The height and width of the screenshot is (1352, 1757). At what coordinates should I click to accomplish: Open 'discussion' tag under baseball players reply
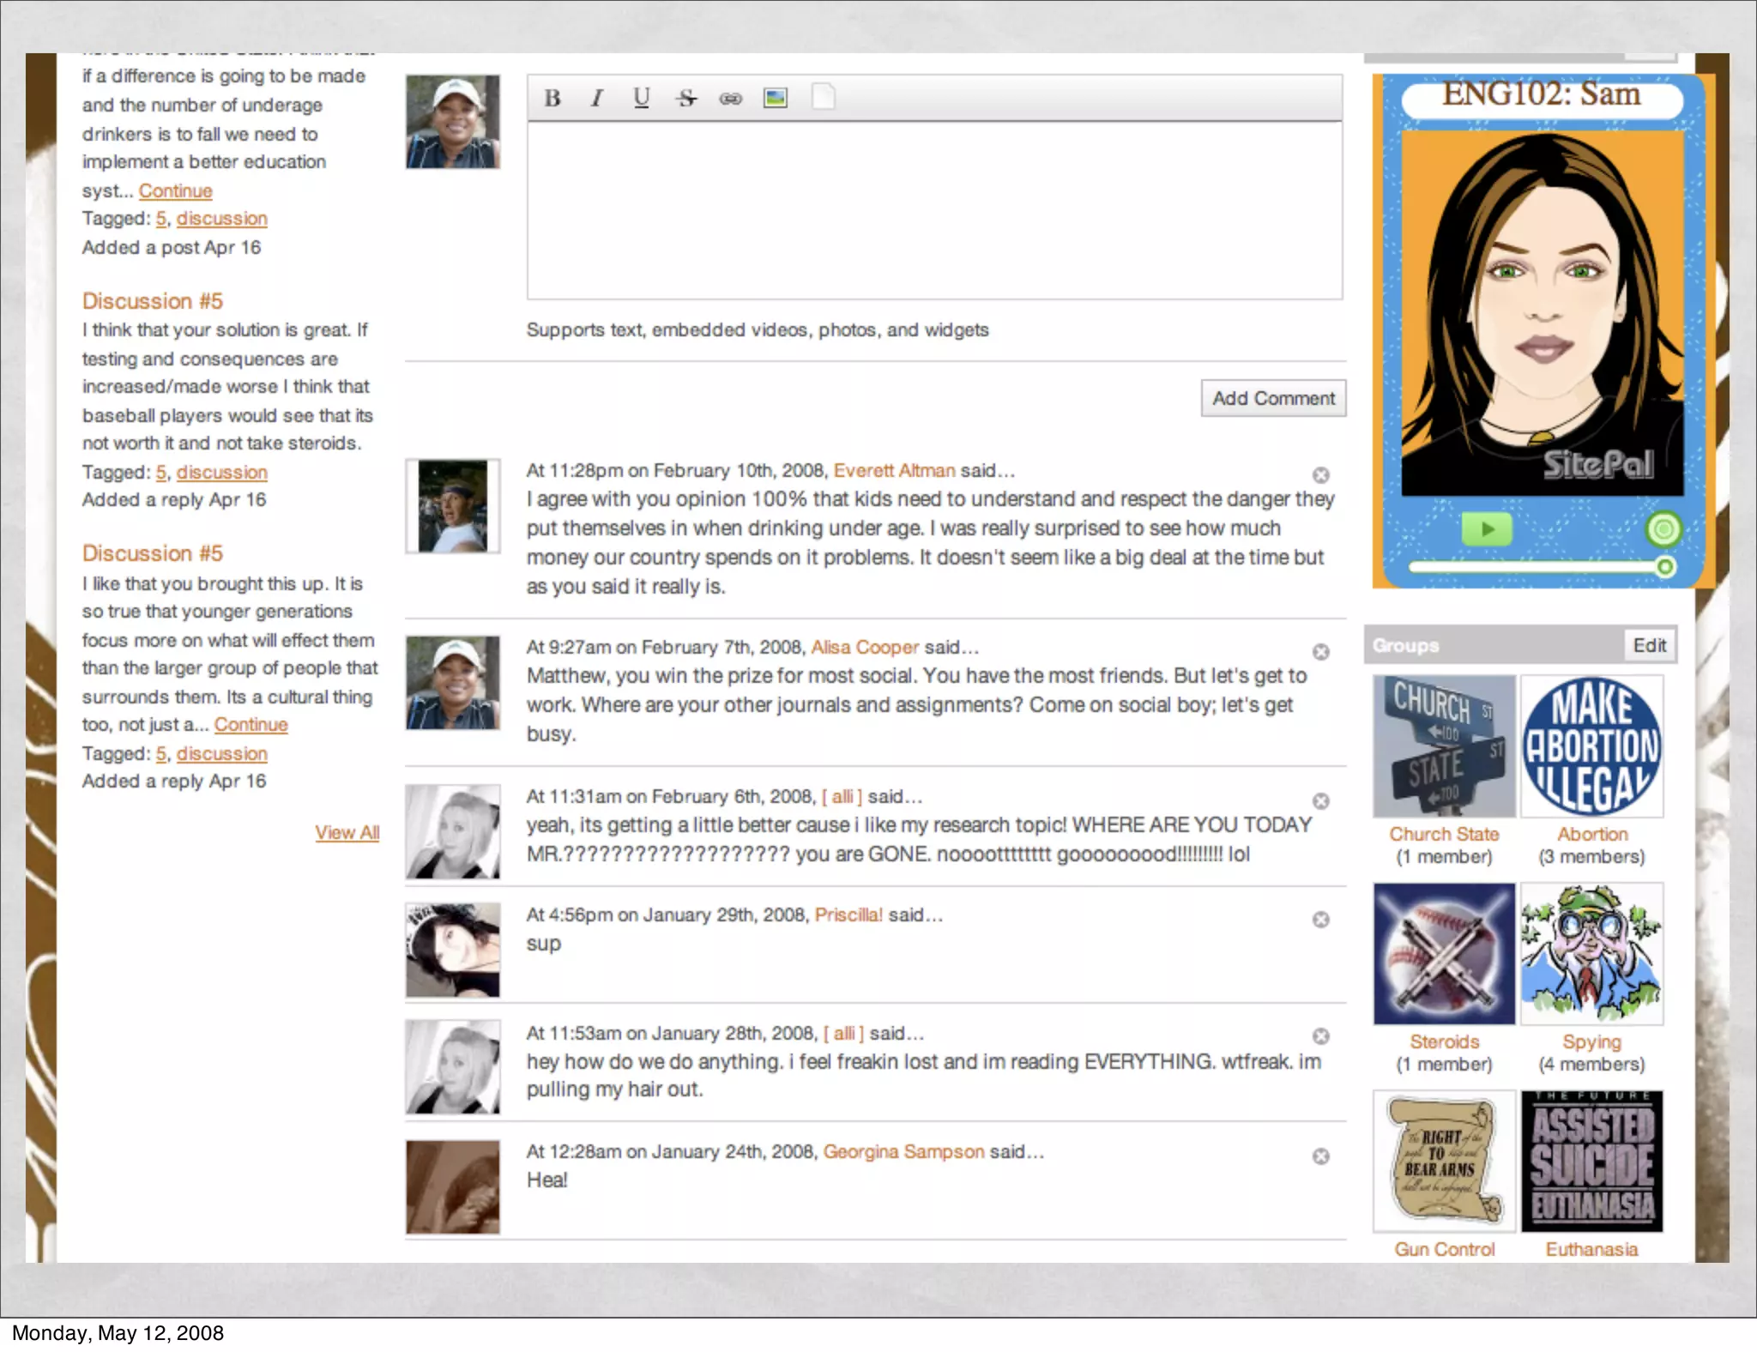click(x=222, y=473)
